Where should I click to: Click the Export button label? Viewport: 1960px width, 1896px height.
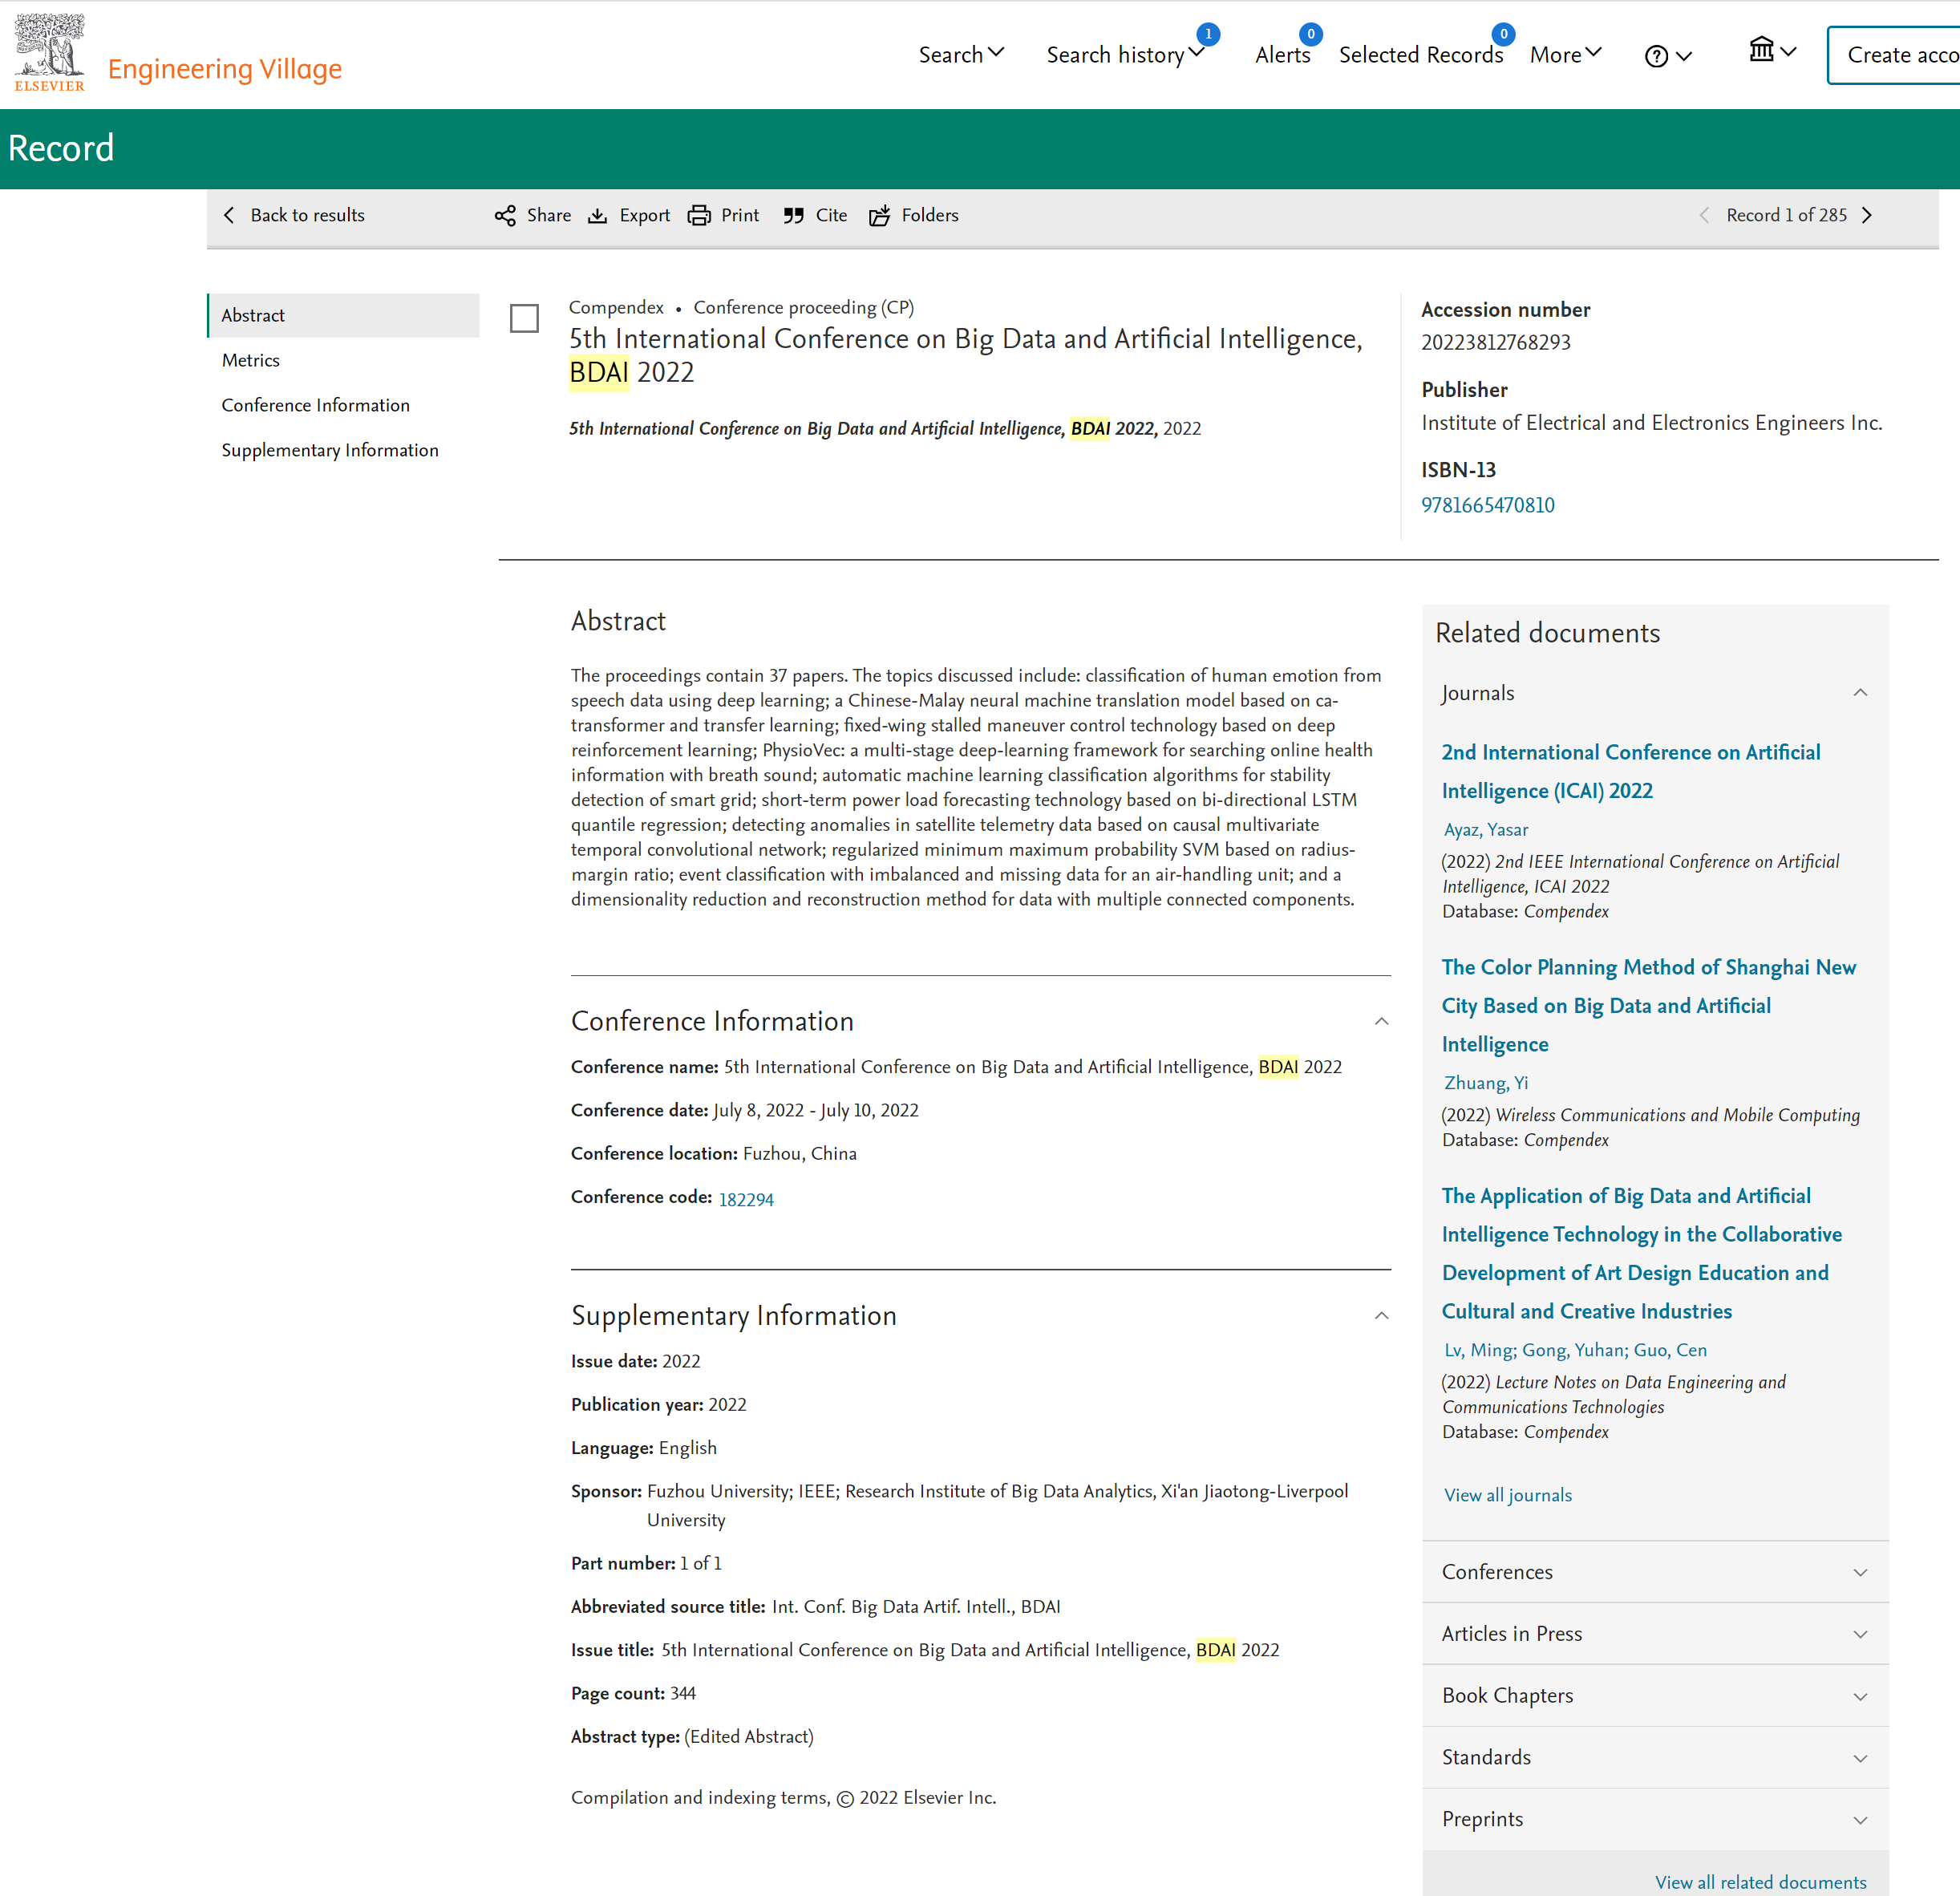pyautogui.click(x=645, y=215)
